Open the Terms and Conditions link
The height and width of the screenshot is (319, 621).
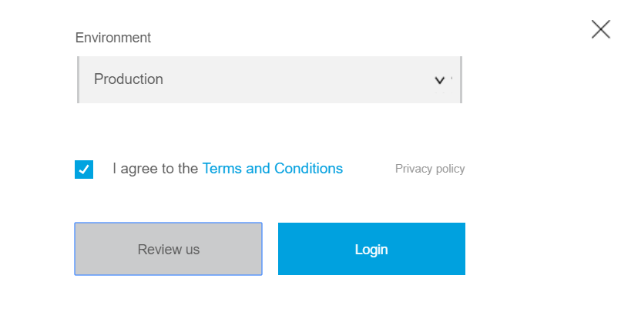tap(272, 168)
